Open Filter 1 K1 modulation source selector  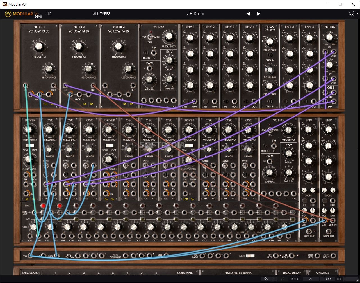45,104
